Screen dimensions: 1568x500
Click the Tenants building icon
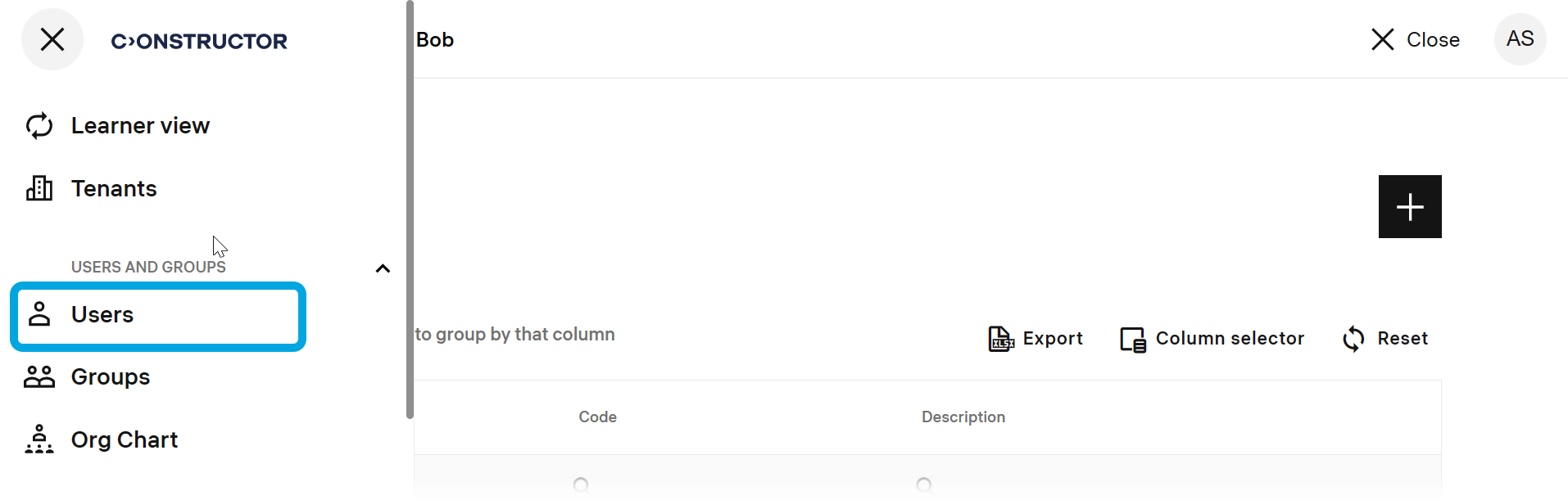39,188
